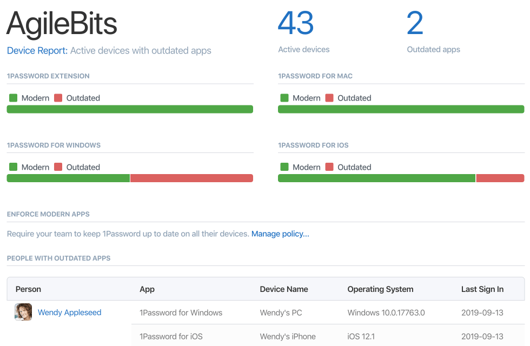The height and width of the screenshot is (346, 530).
Task: Click the AgileBits title heading
Action: (62, 24)
